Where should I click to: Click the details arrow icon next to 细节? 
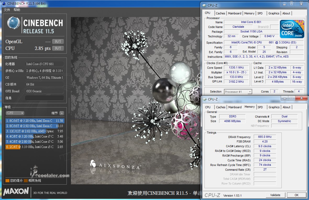pos(62,113)
